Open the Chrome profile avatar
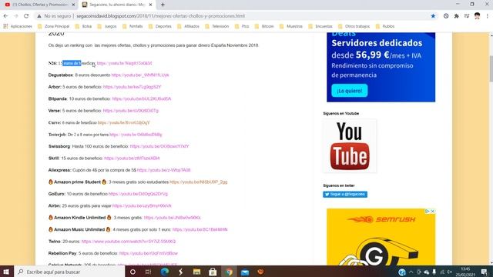The height and width of the screenshot is (277, 493). 477,16
